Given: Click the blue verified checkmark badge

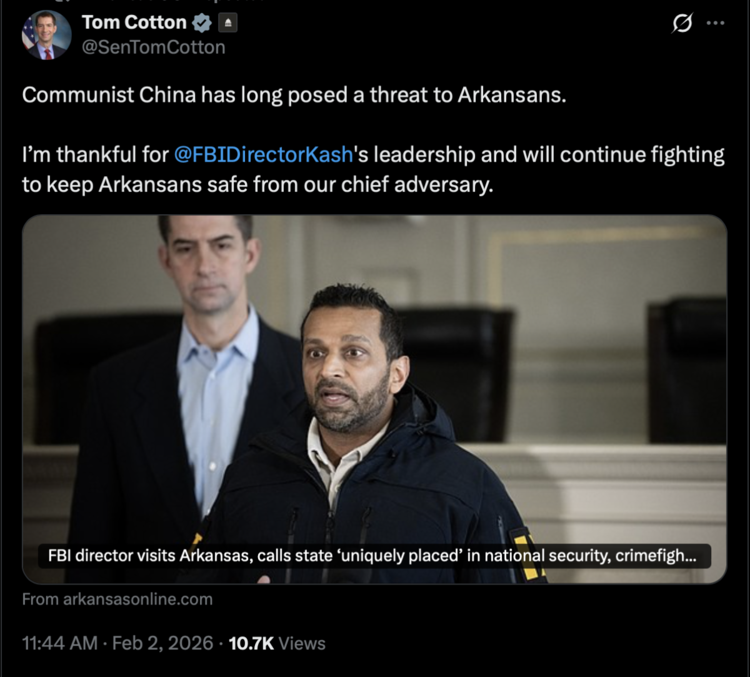Looking at the screenshot, I should [x=202, y=23].
